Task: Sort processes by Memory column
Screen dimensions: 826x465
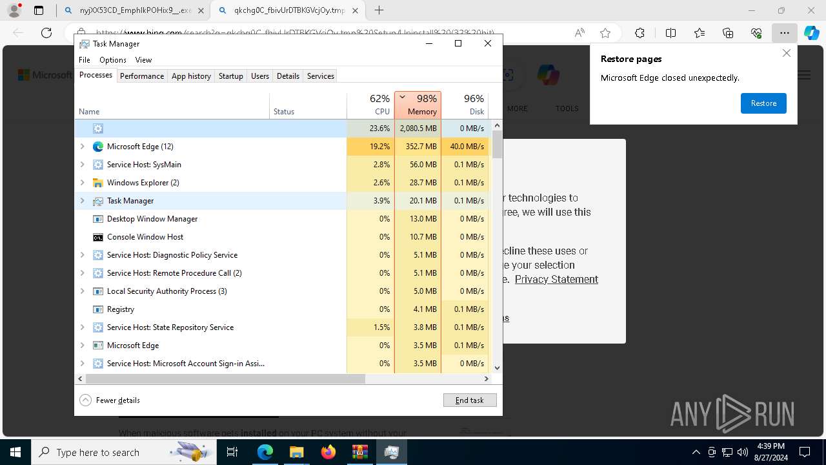Action: pos(418,105)
